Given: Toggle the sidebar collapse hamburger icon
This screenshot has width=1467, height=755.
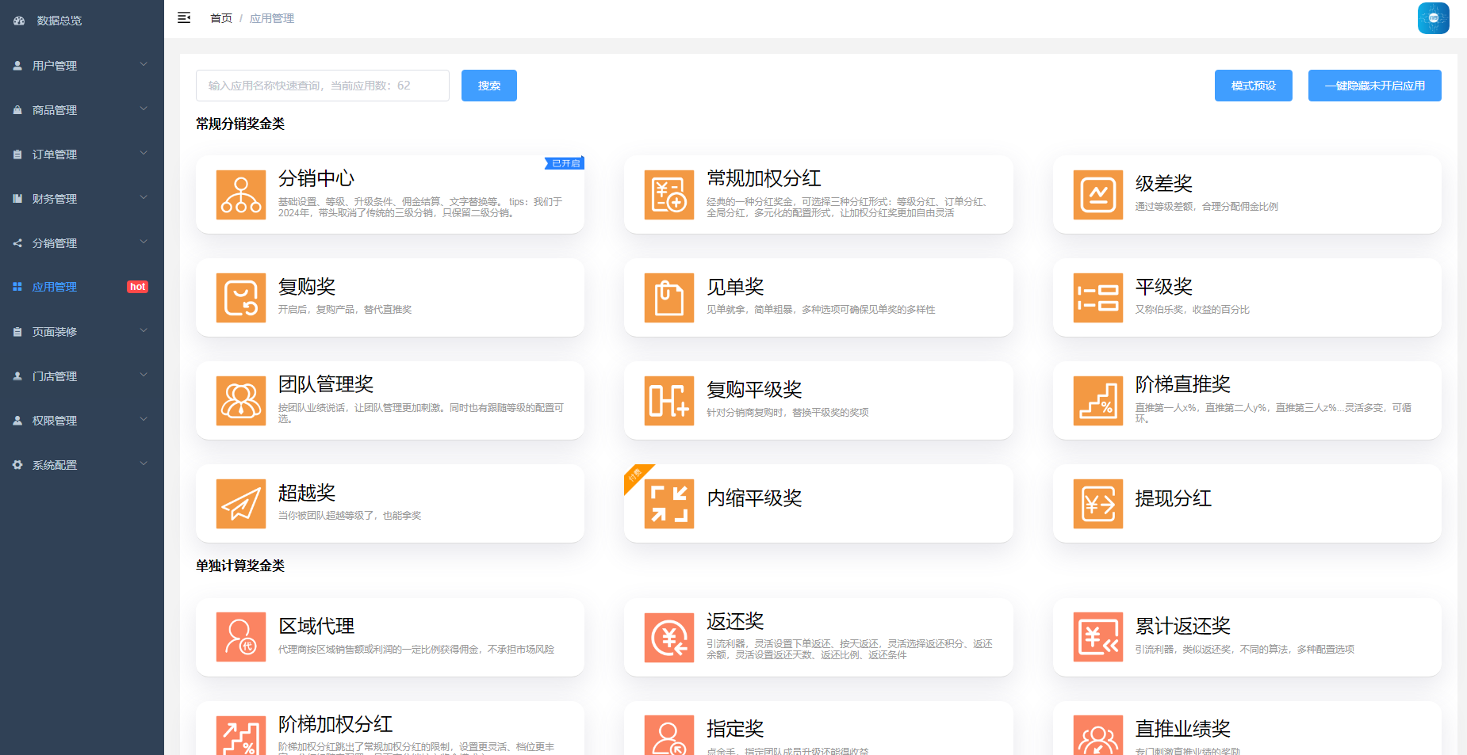Looking at the screenshot, I should pos(184,18).
